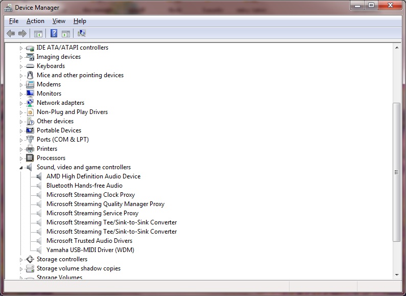Select Microsoft Streaming Quality Manager Proxy
Viewport: 406px width, 296px height.
pyautogui.click(x=105, y=204)
